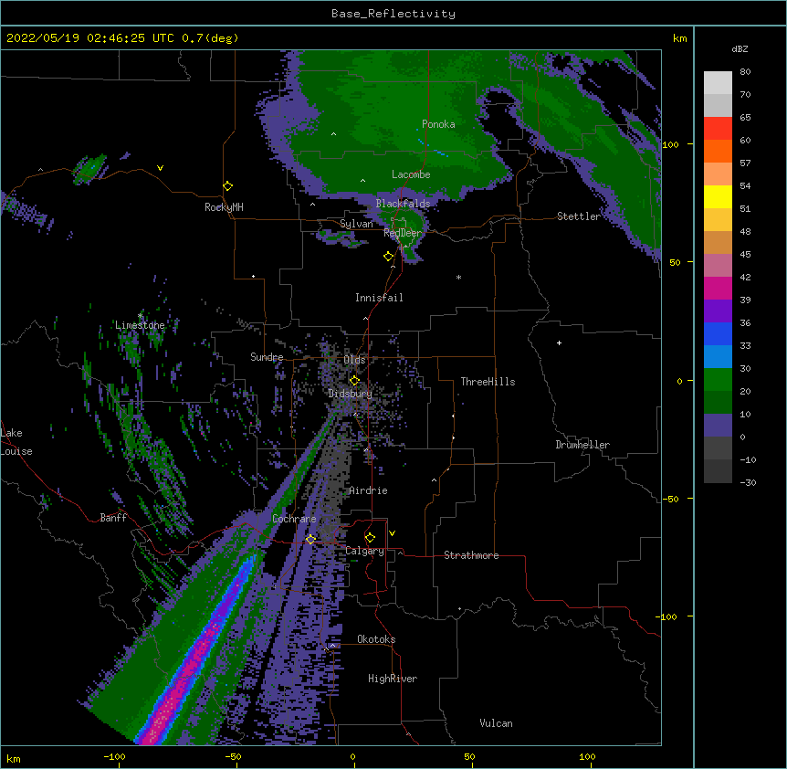Click the 100 tick on vertical axis
This screenshot has width=787, height=769.
pos(670,144)
